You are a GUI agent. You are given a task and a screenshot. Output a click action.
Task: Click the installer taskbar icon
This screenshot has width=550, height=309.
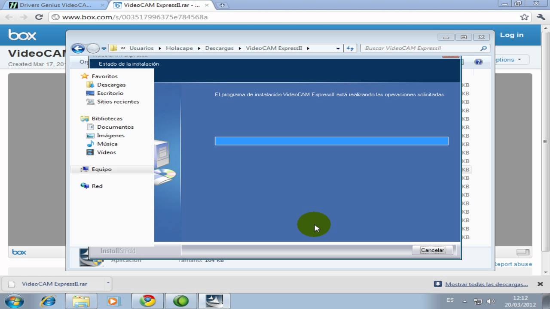pos(214,301)
